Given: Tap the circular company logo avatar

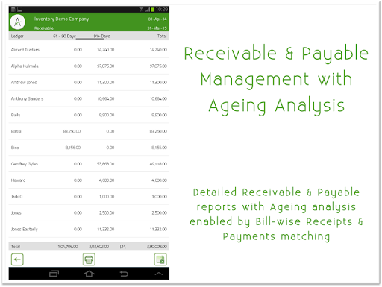Looking at the screenshot, I should [x=18, y=22].
